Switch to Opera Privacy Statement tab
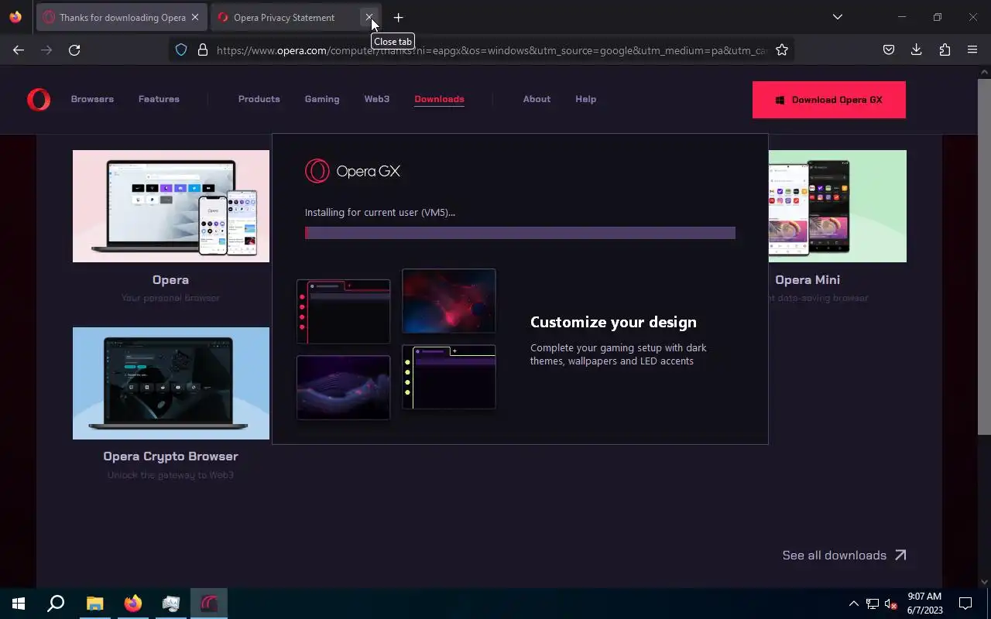Image resolution: width=991 pixels, height=619 pixels. point(296,17)
